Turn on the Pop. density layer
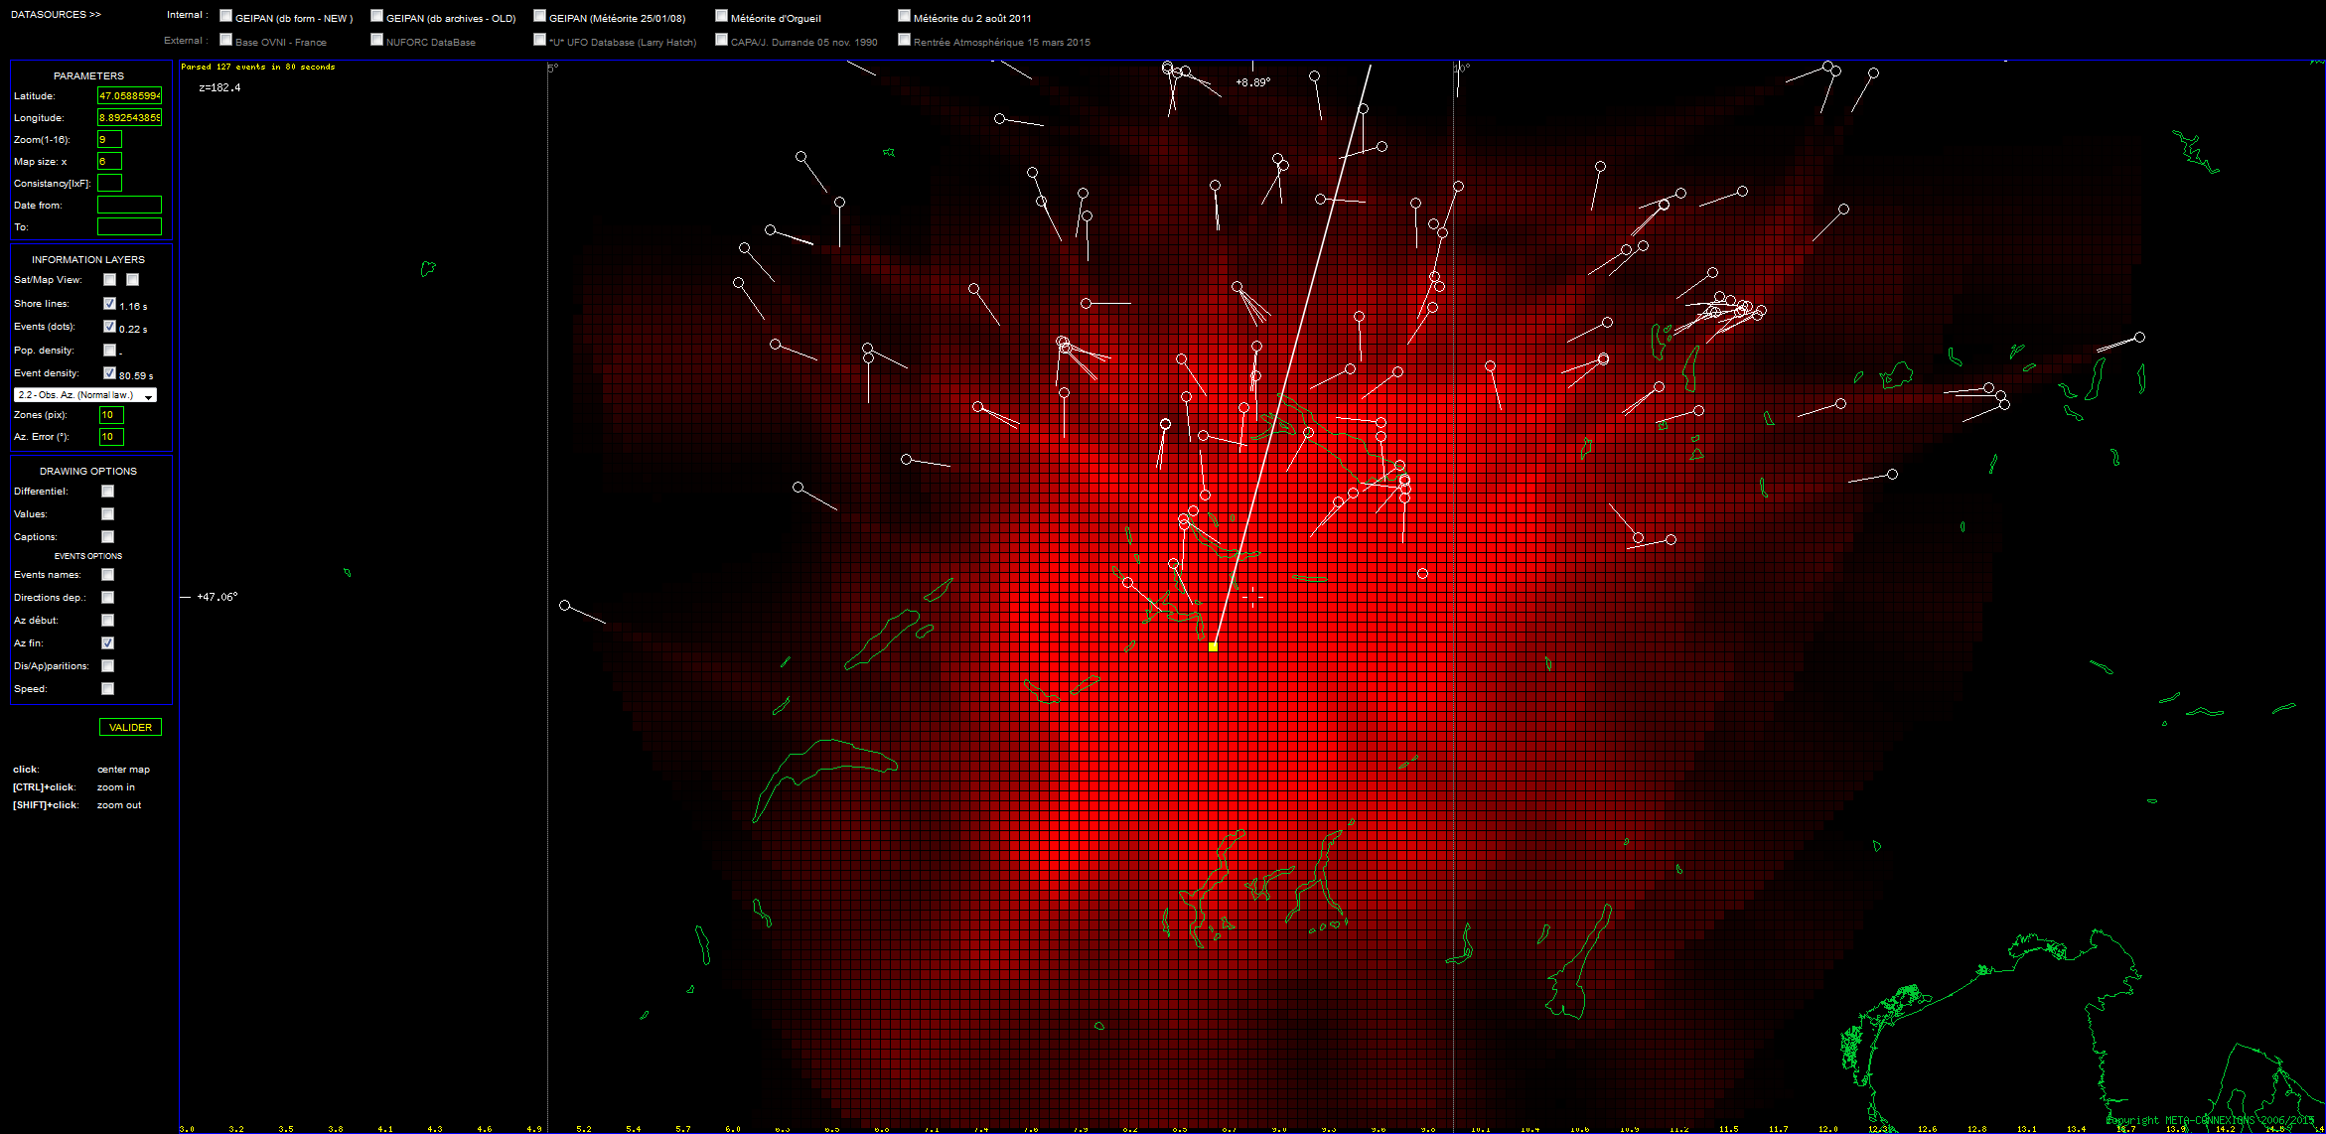Image resolution: width=2326 pixels, height=1134 pixels. point(110,351)
